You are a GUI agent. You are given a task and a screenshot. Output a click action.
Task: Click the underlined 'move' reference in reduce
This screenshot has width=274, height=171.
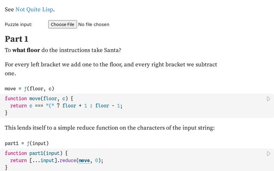click(84, 160)
